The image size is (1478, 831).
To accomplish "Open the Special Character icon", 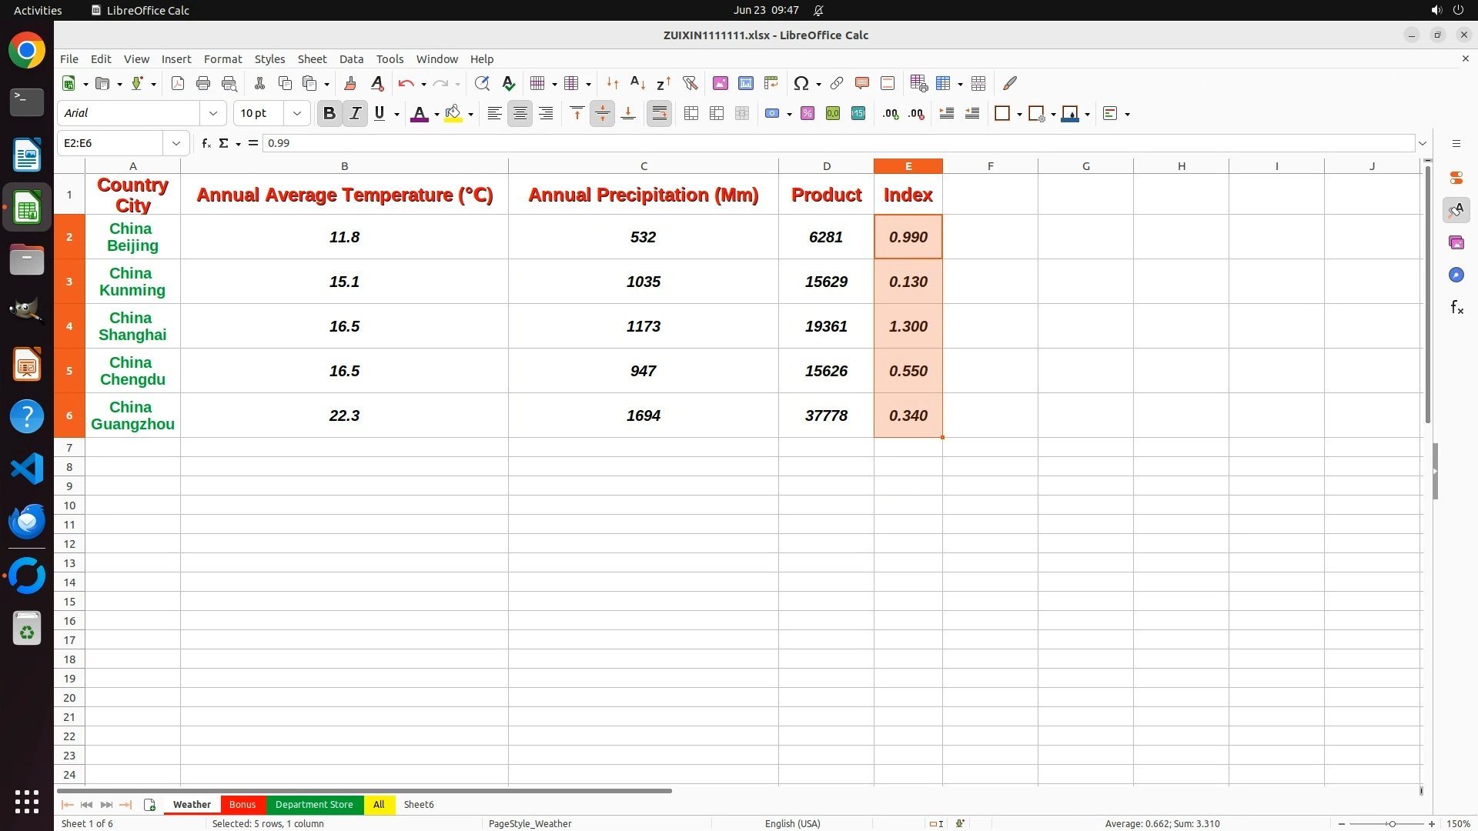I will [801, 83].
